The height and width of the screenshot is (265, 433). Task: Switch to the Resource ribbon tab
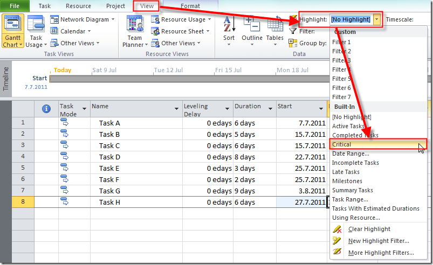click(x=78, y=6)
